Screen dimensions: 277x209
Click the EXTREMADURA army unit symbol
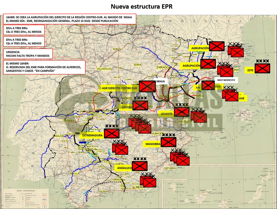click(112, 133)
